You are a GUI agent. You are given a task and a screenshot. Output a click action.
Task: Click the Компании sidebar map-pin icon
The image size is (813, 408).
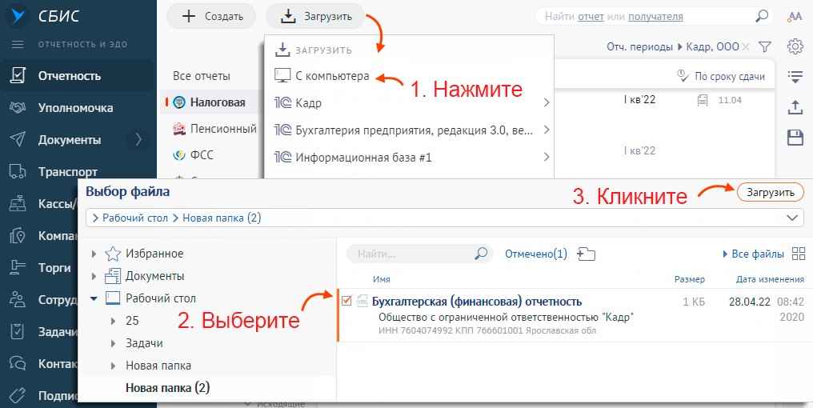[18, 236]
